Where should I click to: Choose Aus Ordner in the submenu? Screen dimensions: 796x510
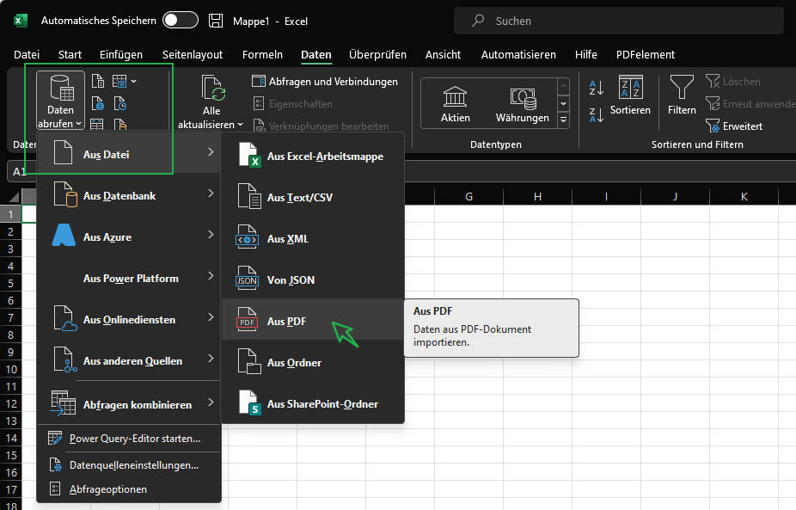313,362
